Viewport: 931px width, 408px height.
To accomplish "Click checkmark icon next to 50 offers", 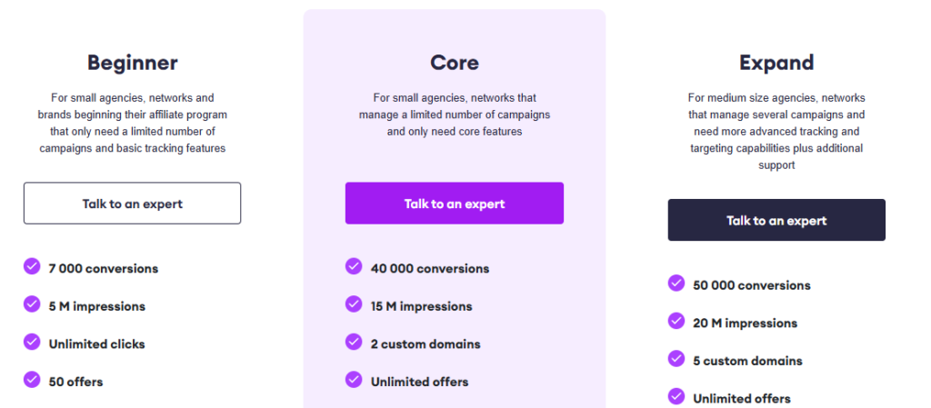I will [32, 380].
